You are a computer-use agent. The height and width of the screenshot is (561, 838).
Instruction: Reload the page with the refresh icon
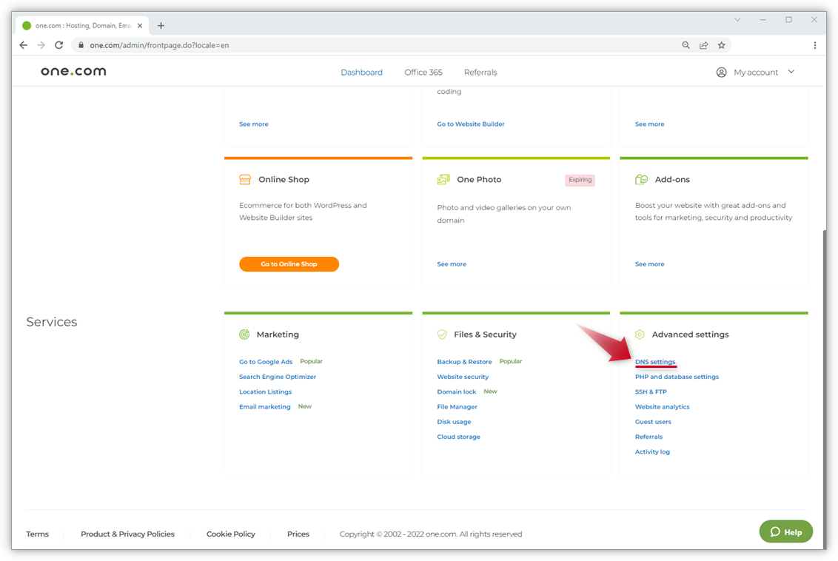point(58,45)
